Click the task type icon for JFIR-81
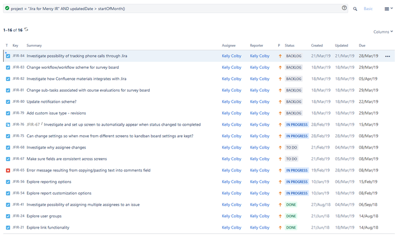 click(x=8, y=90)
